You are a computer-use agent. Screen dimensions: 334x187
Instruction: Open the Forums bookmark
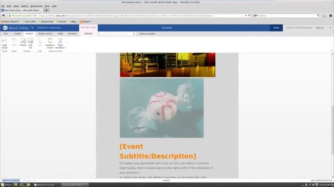(61, 22)
